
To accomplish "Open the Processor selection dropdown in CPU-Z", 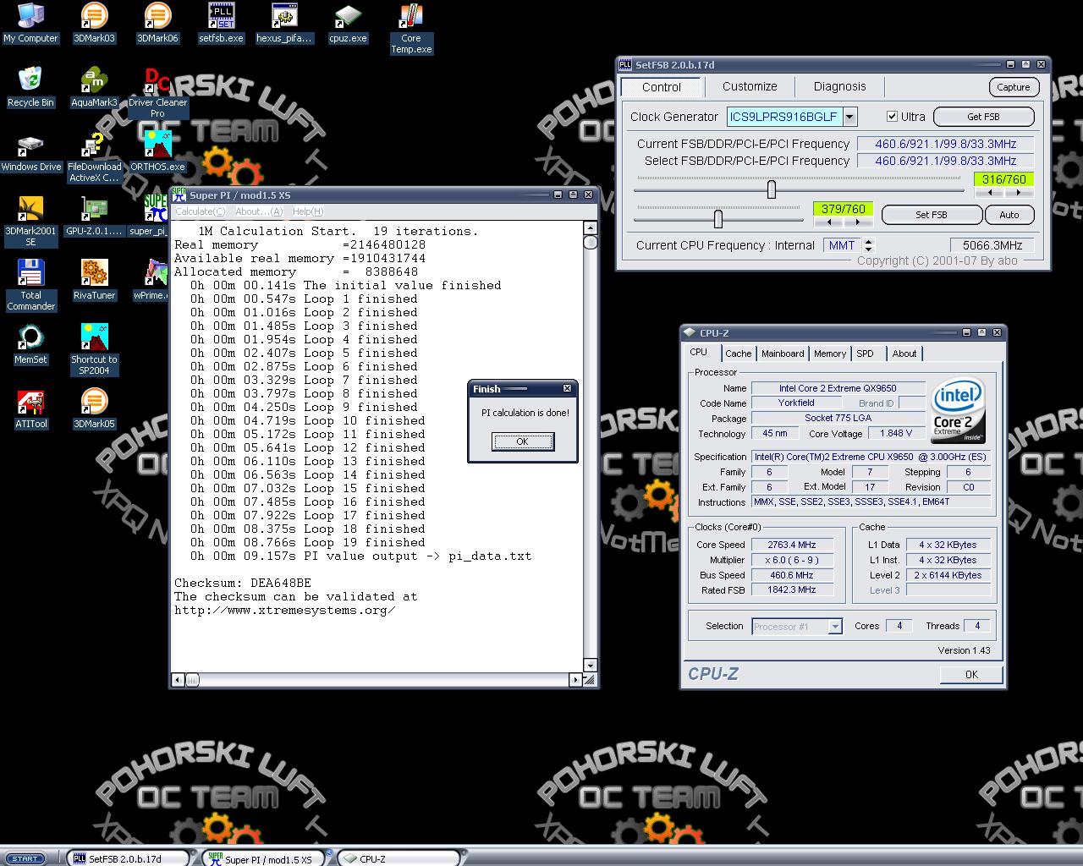I will coord(835,627).
